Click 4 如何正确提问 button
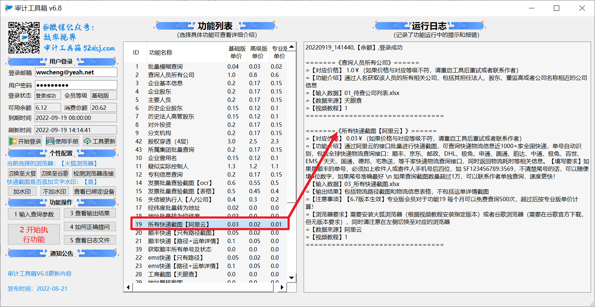This screenshot has height=307, width=595. coord(90,226)
